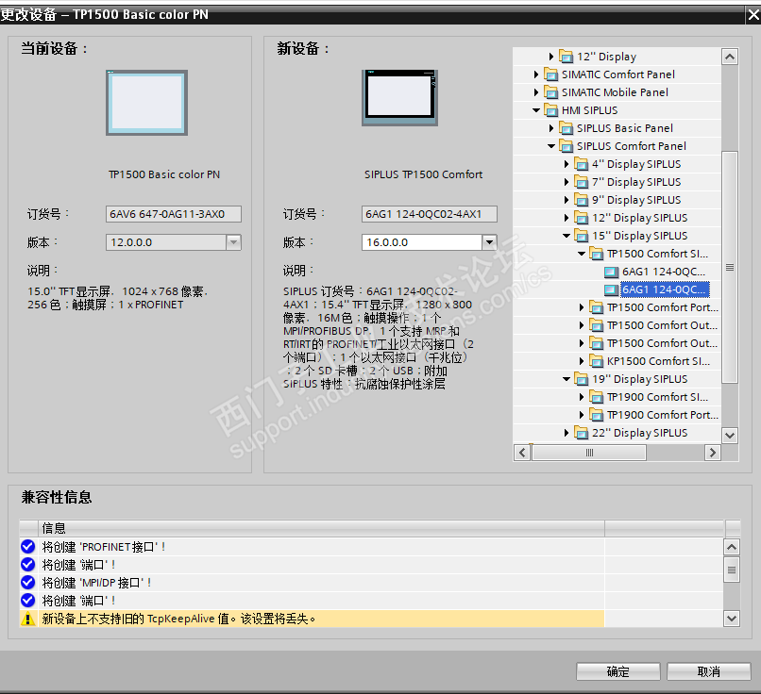Click device tree horizontal scroll left arrow
The height and width of the screenshot is (694, 761).
tap(522, 453)
